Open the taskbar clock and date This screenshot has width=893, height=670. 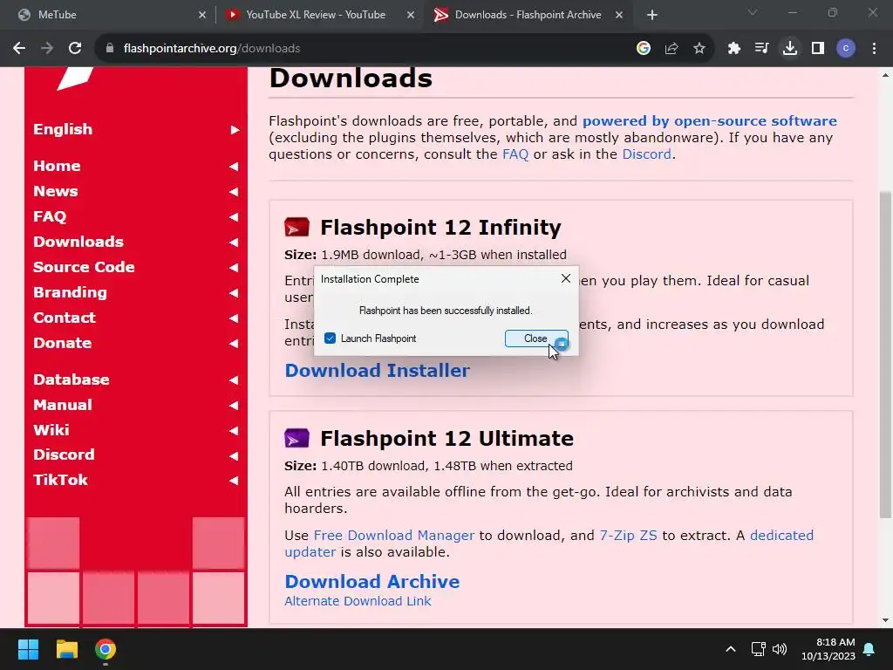click(x=828, y=649)
